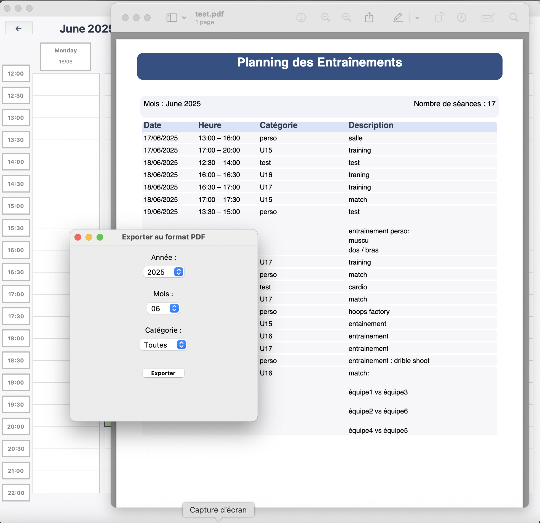The image size is (540, 523).
Task: Click the 17:00 – 20:00 time cell
Action: (219, 150)
